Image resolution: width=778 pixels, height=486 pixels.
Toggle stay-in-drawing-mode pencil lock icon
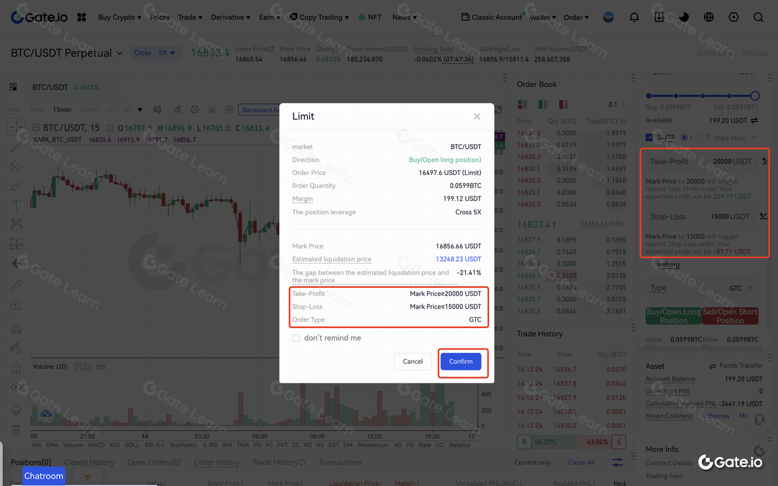(x=16, y=348)
